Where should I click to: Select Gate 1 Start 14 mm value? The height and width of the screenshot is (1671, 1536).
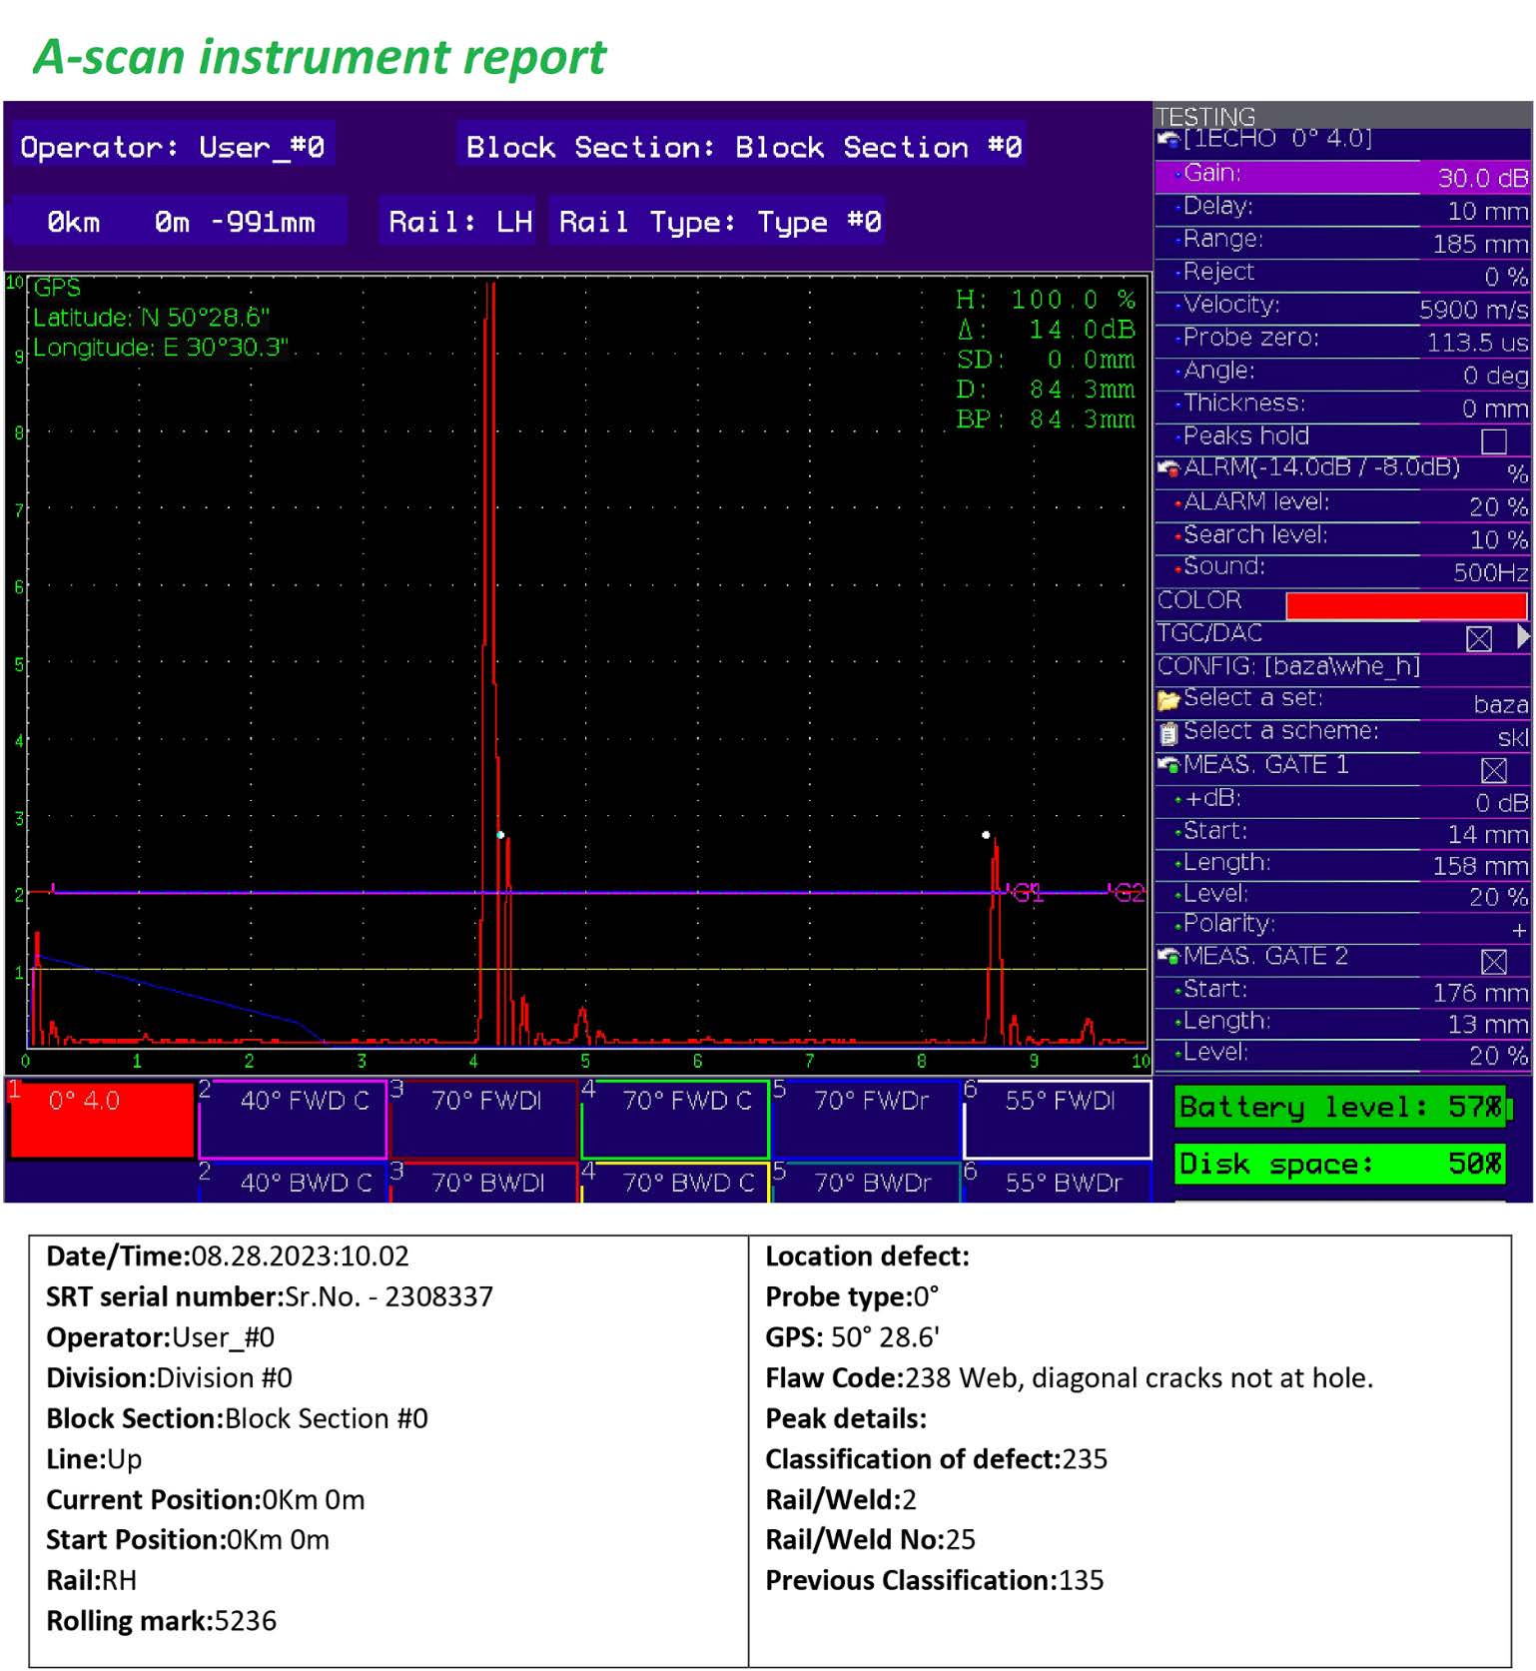(1488, 835)
